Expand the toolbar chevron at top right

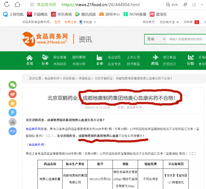tap(202, 5)
